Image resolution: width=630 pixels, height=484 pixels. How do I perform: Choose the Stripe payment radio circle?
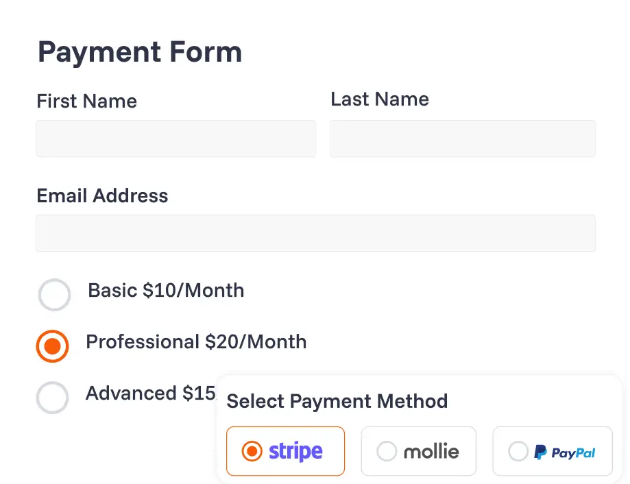(252, 451)
